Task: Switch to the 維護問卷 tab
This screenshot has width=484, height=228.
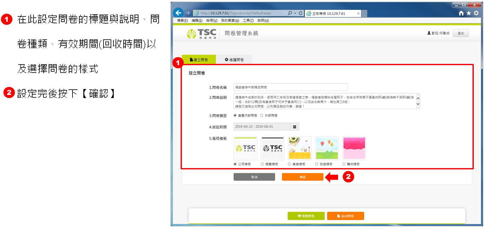Action: [x=234, y=60]
